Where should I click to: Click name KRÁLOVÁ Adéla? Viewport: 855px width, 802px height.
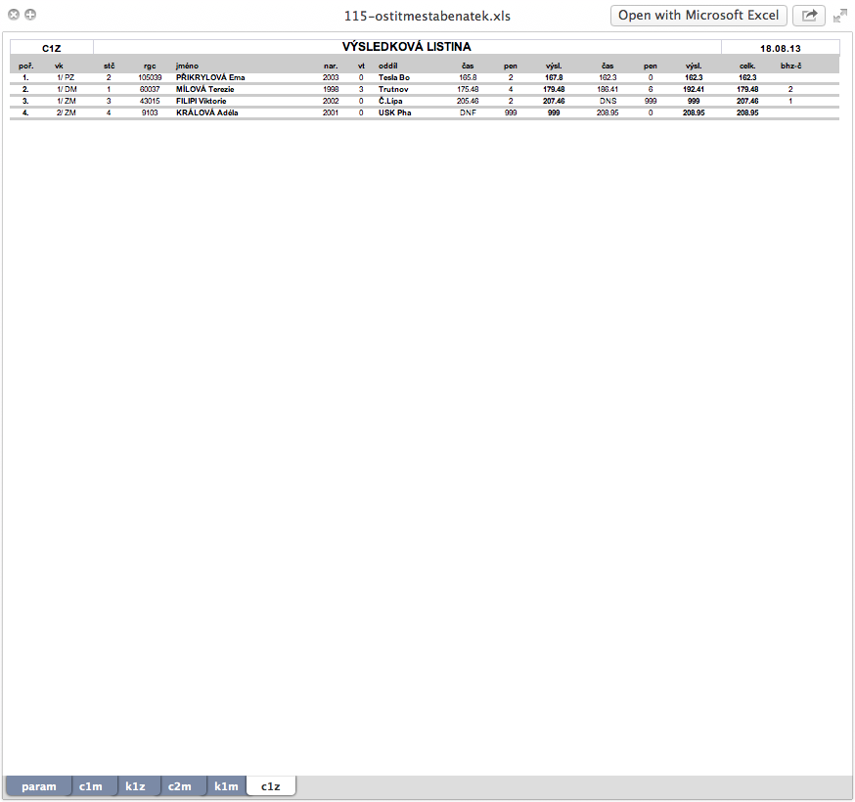pos(207,112)
